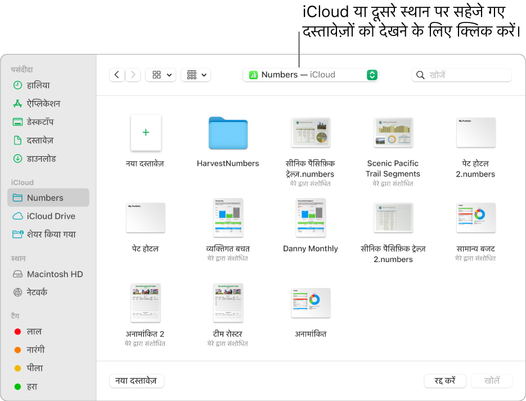This screenshot has height=401, width=526.
Task: Click the नया दस्तावेज़ button at bottom
Action: tap(137, 381)
